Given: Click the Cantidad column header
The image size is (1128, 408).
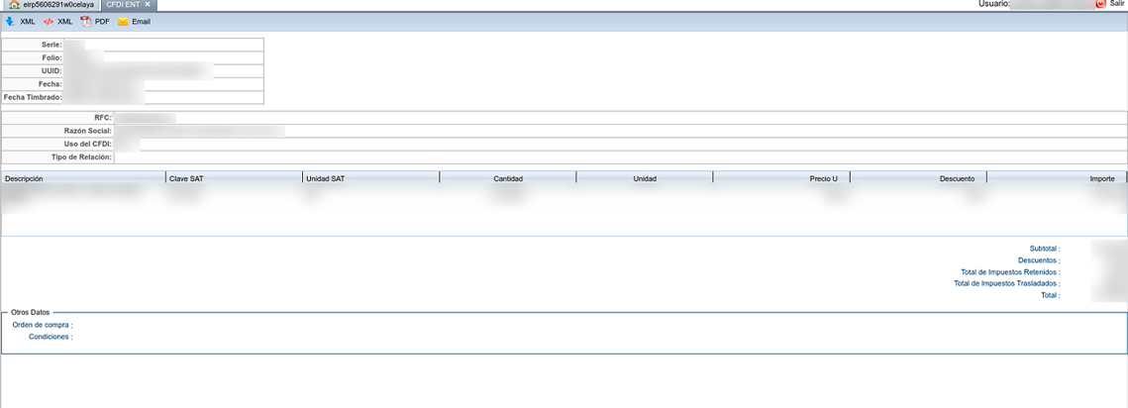Looking at the screenshot, I should click(507, 178).
